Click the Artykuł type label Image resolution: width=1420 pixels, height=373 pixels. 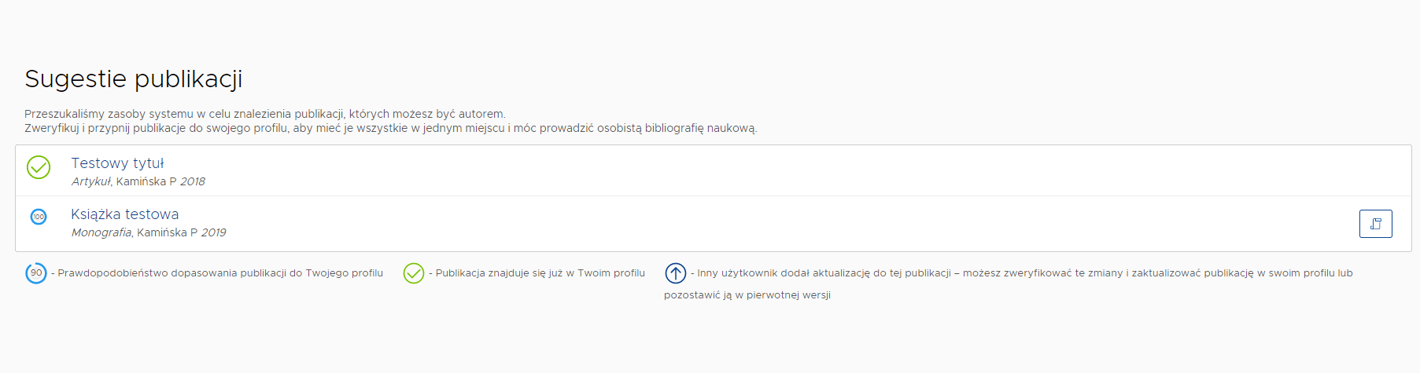click(x=91, y=181)
